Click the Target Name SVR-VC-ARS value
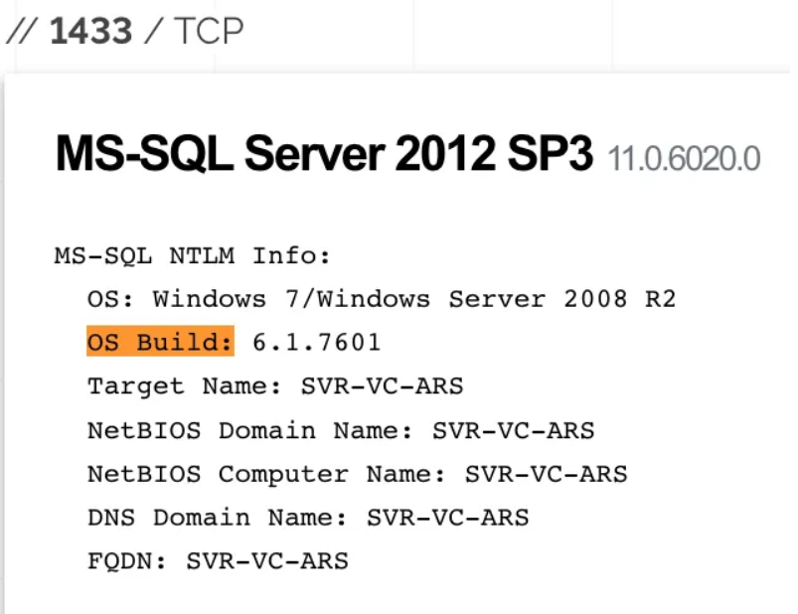798x614 pixels. click(x=383, y=386)
